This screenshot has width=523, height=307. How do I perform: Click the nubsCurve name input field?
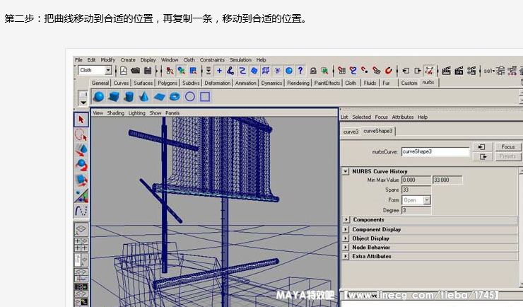coord(435,151)
